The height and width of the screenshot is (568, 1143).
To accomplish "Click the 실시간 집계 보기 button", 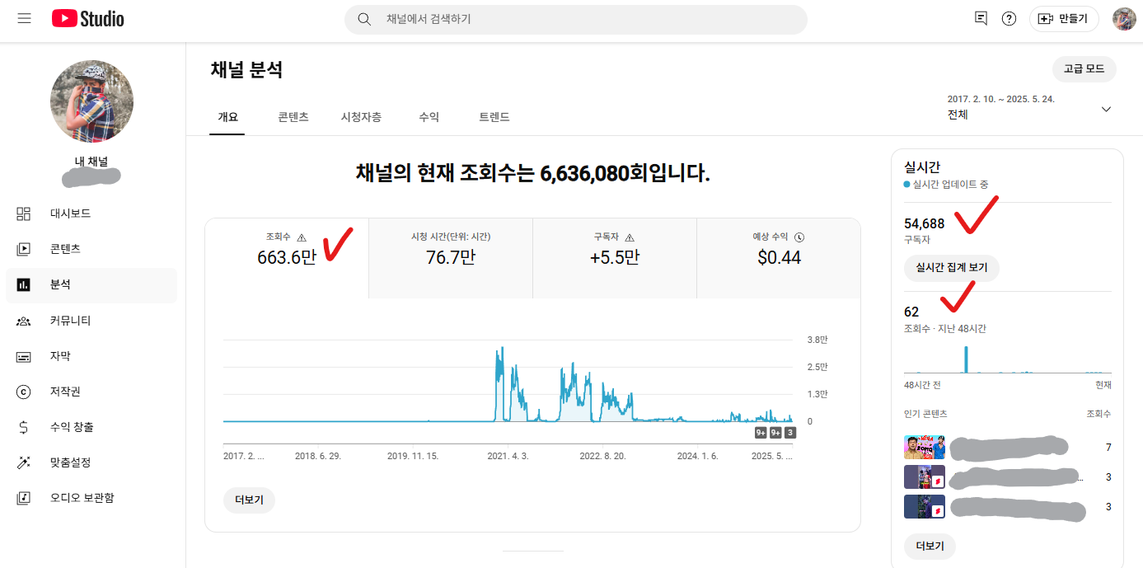I will click(952, 268).
